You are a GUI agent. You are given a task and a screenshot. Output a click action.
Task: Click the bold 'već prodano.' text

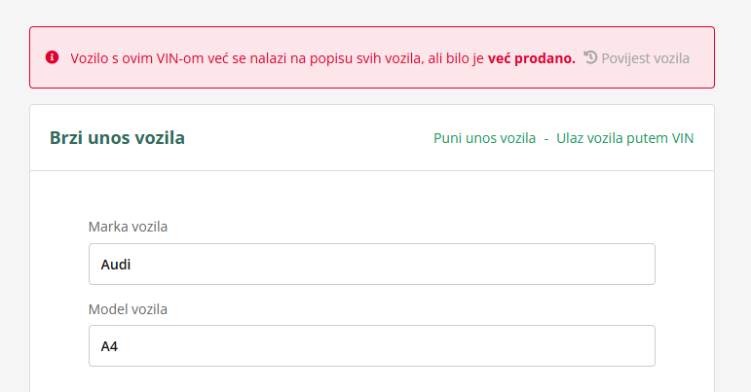(x=531, y=58)
